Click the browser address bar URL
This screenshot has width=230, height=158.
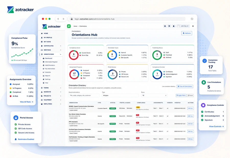[95, 19]
